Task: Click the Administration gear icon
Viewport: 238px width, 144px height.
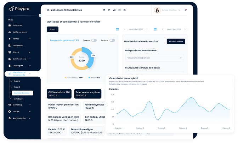Action: (x=10, y=118)
